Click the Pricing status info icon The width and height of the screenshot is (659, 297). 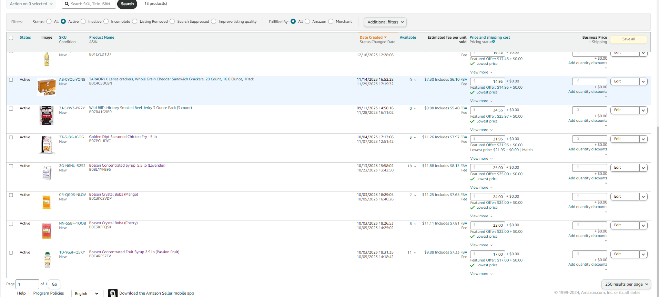tap(494, 42)
